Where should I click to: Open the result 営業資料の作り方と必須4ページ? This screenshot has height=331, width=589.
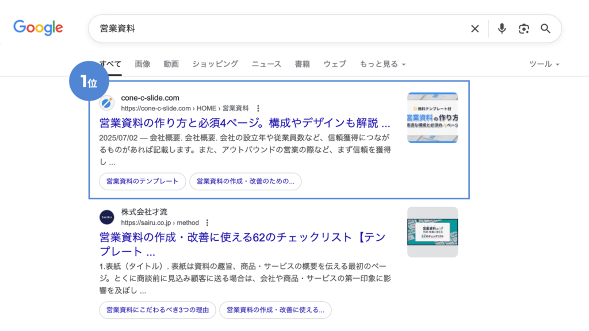click(x=244, y=123)
